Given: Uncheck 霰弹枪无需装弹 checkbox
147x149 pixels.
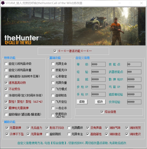Looking at the screenshot, I should point(6,108).
